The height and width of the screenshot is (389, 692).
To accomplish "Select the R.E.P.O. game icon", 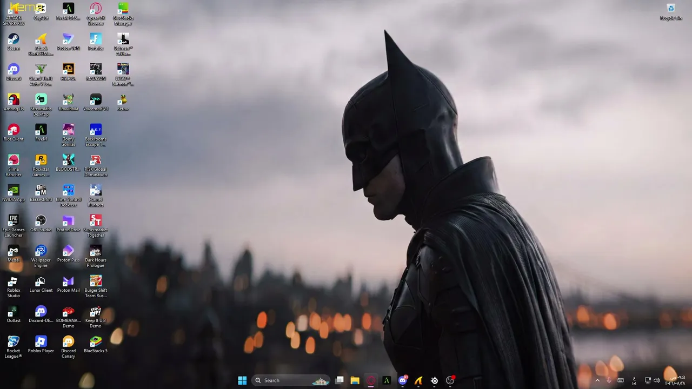I will tap(68, 72).
